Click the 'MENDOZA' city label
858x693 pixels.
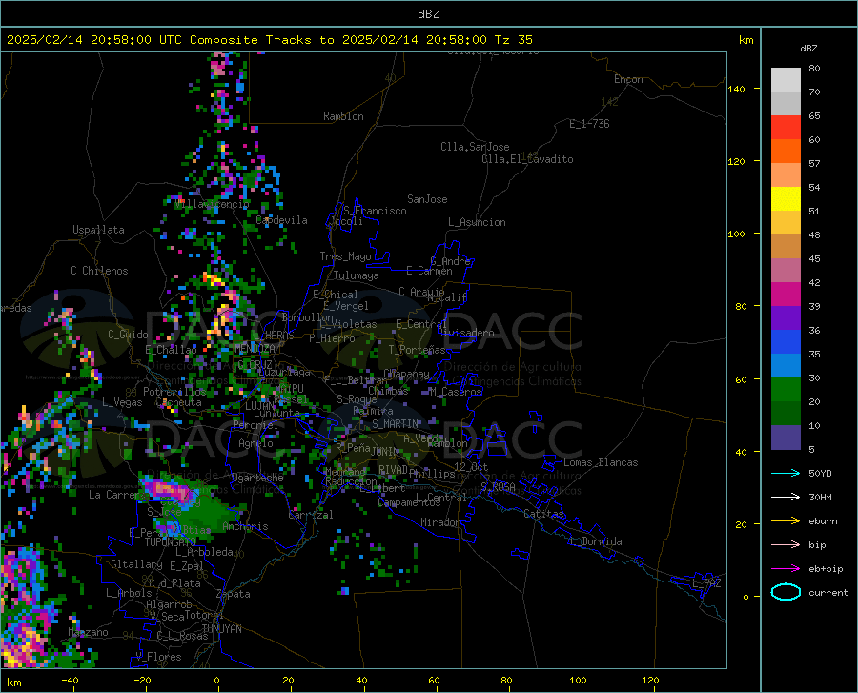255,348
